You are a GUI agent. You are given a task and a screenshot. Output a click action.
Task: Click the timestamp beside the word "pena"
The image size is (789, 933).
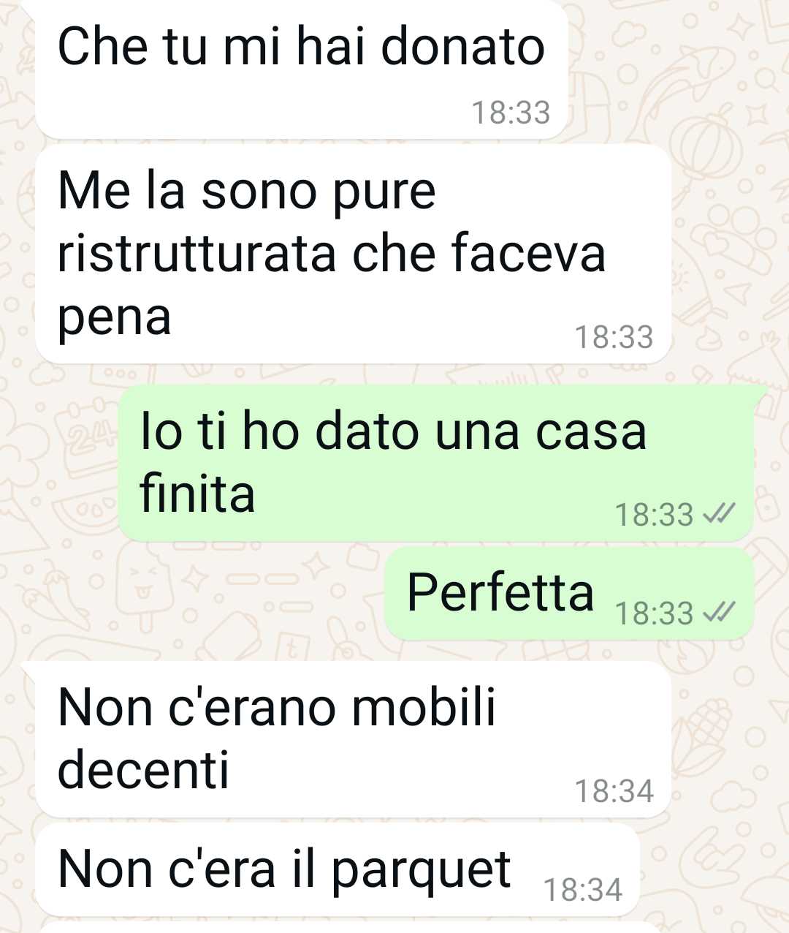(x=614, y=337)
